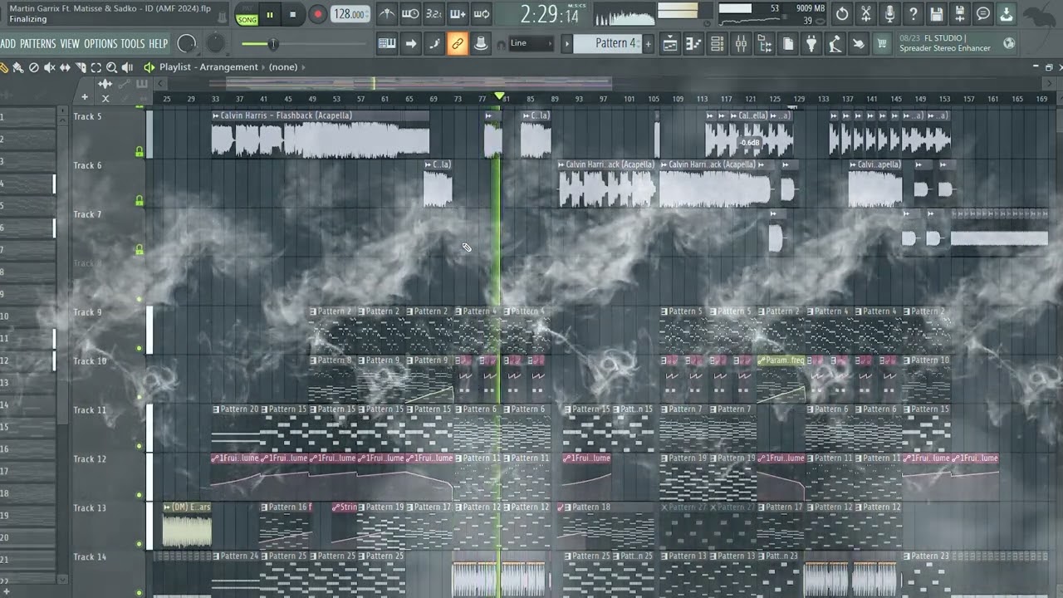Select the playlist slip tool
The height and width of the screenshot is (598, 1063).
pyautogui.click(x=65, y=67)
